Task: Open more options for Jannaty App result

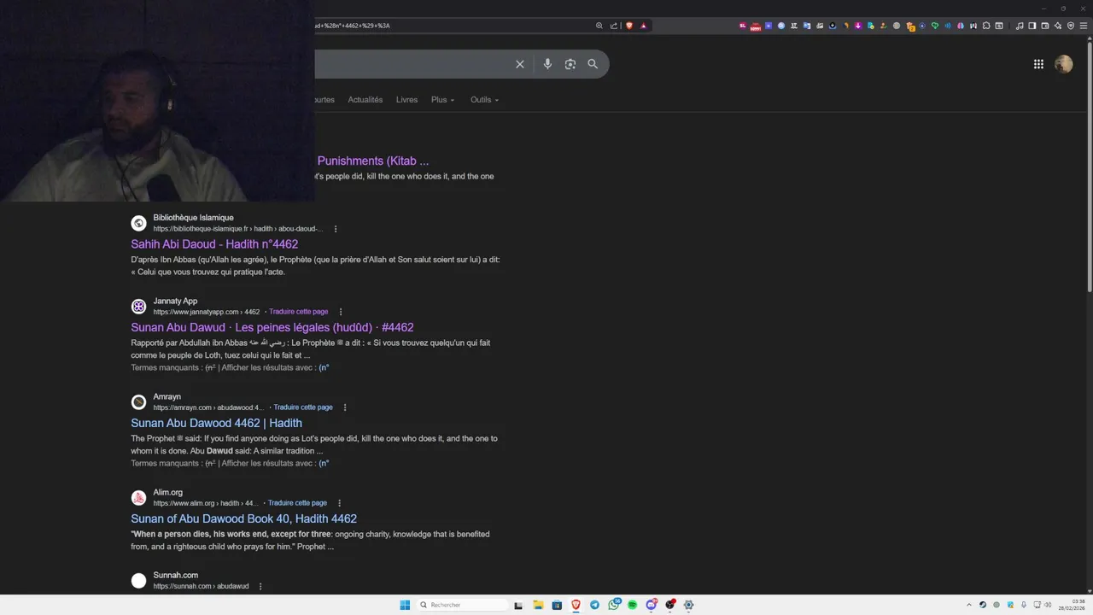Action: pyautogui.click(x=341, y=312)
